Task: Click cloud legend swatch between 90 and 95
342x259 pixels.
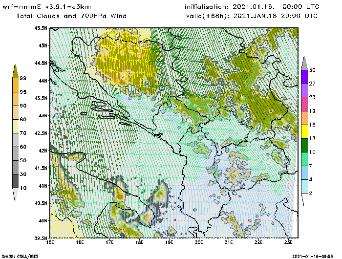Action: (16, 99)
